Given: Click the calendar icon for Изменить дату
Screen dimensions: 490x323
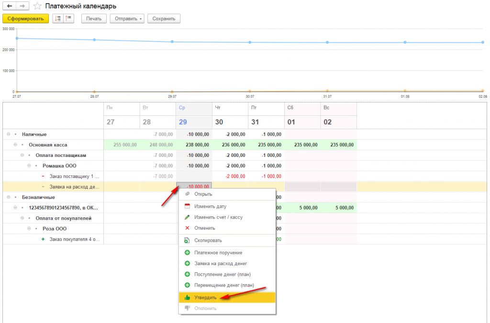Looking at the screenshot, I should click(187, 206).
